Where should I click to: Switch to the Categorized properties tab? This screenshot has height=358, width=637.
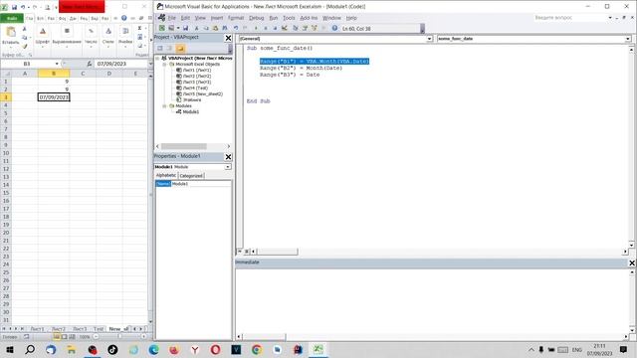coord(191,176)
